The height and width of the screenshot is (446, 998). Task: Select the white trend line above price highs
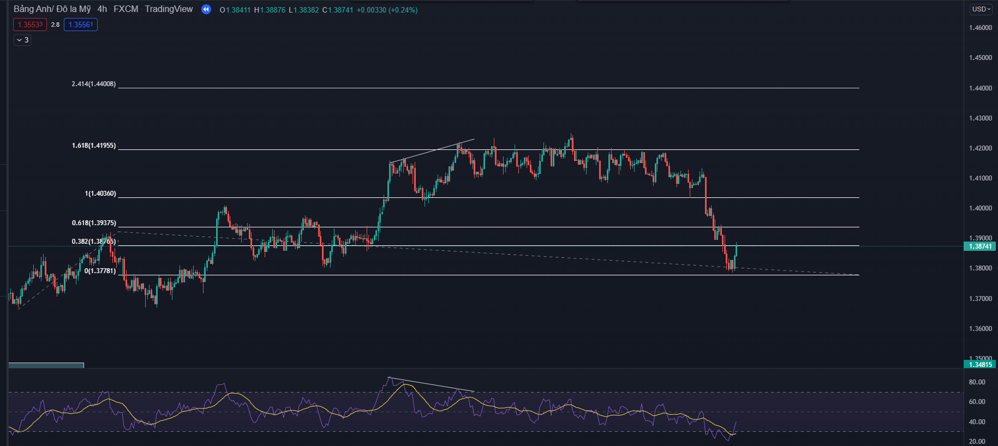pyautogui.click(x=431, y=150)
